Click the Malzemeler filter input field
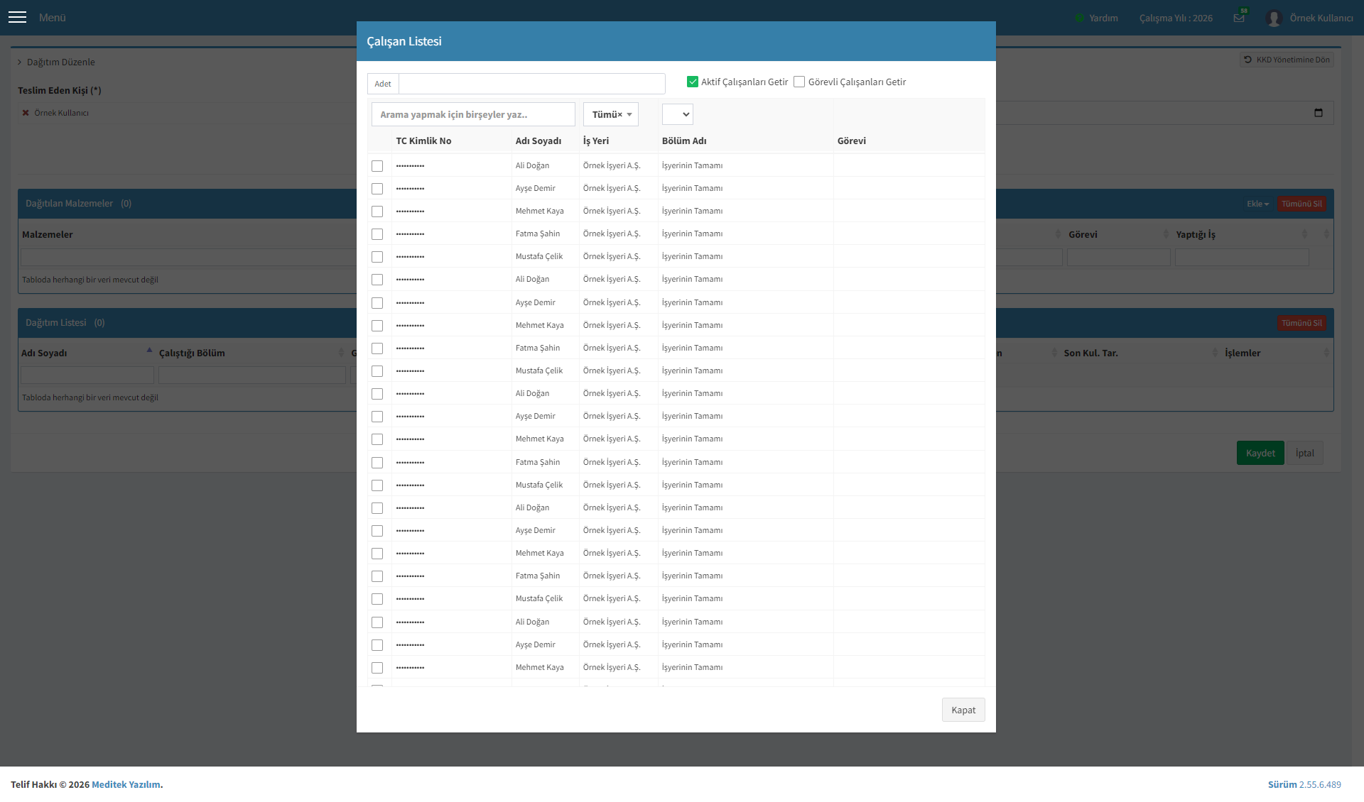The height and width of the screenshot is (802, 1364). (188, 257)
